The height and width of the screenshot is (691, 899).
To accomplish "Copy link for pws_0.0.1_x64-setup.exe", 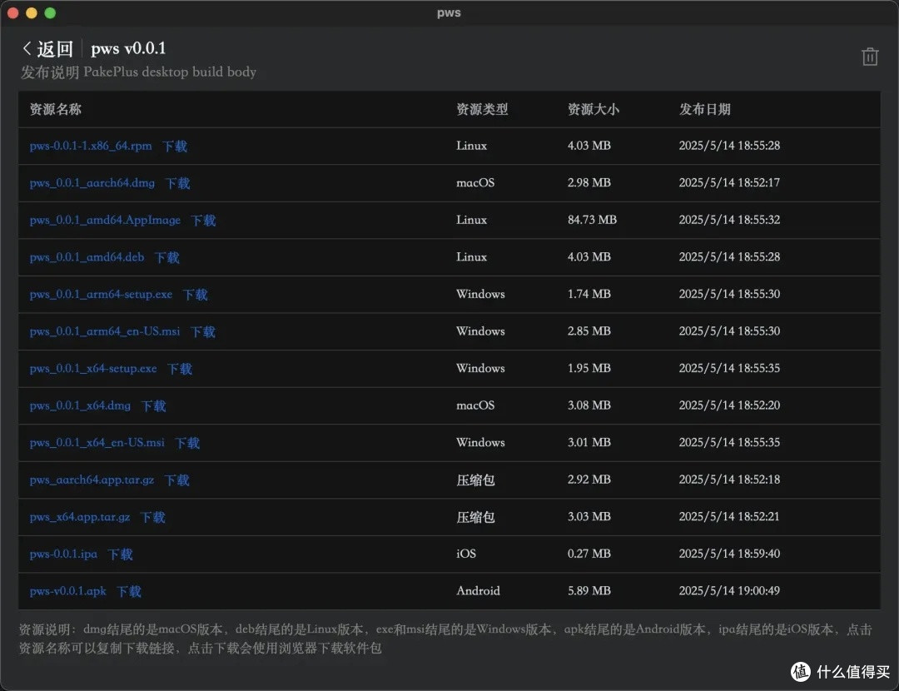I will tap(93, 369).
